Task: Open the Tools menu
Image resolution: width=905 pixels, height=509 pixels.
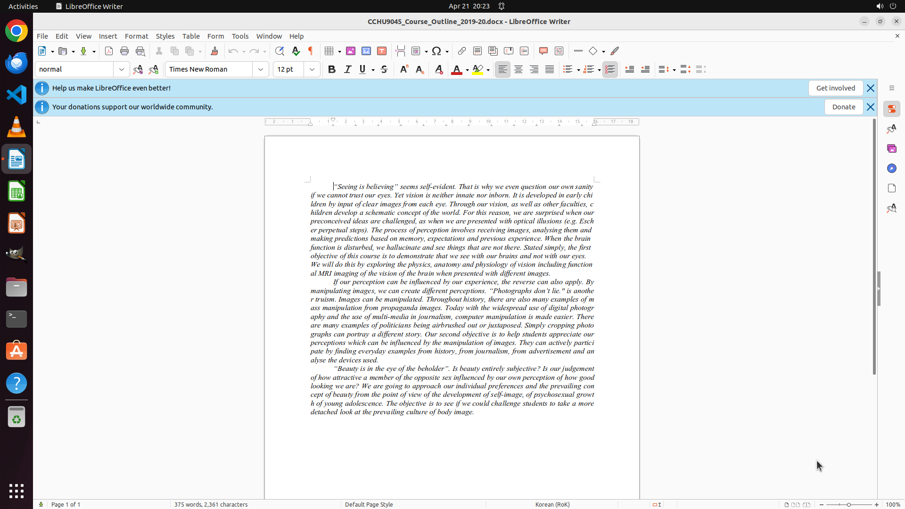Action: (x=240, y=36)
